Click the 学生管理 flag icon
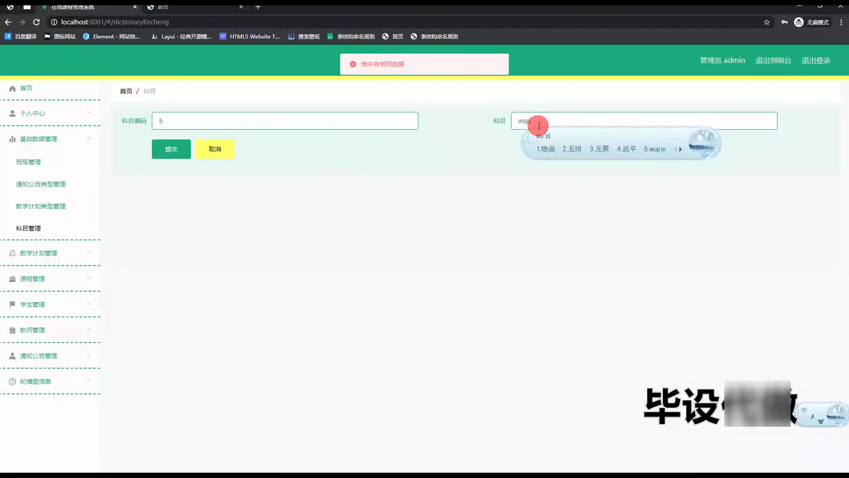The height and width of the screenshot is (478, 849). 12,305
